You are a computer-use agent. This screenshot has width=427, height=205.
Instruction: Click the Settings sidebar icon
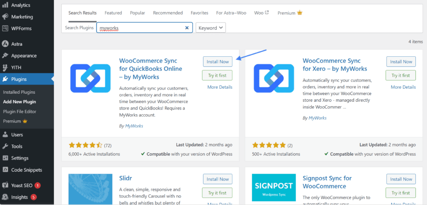[x=5, y=158]
